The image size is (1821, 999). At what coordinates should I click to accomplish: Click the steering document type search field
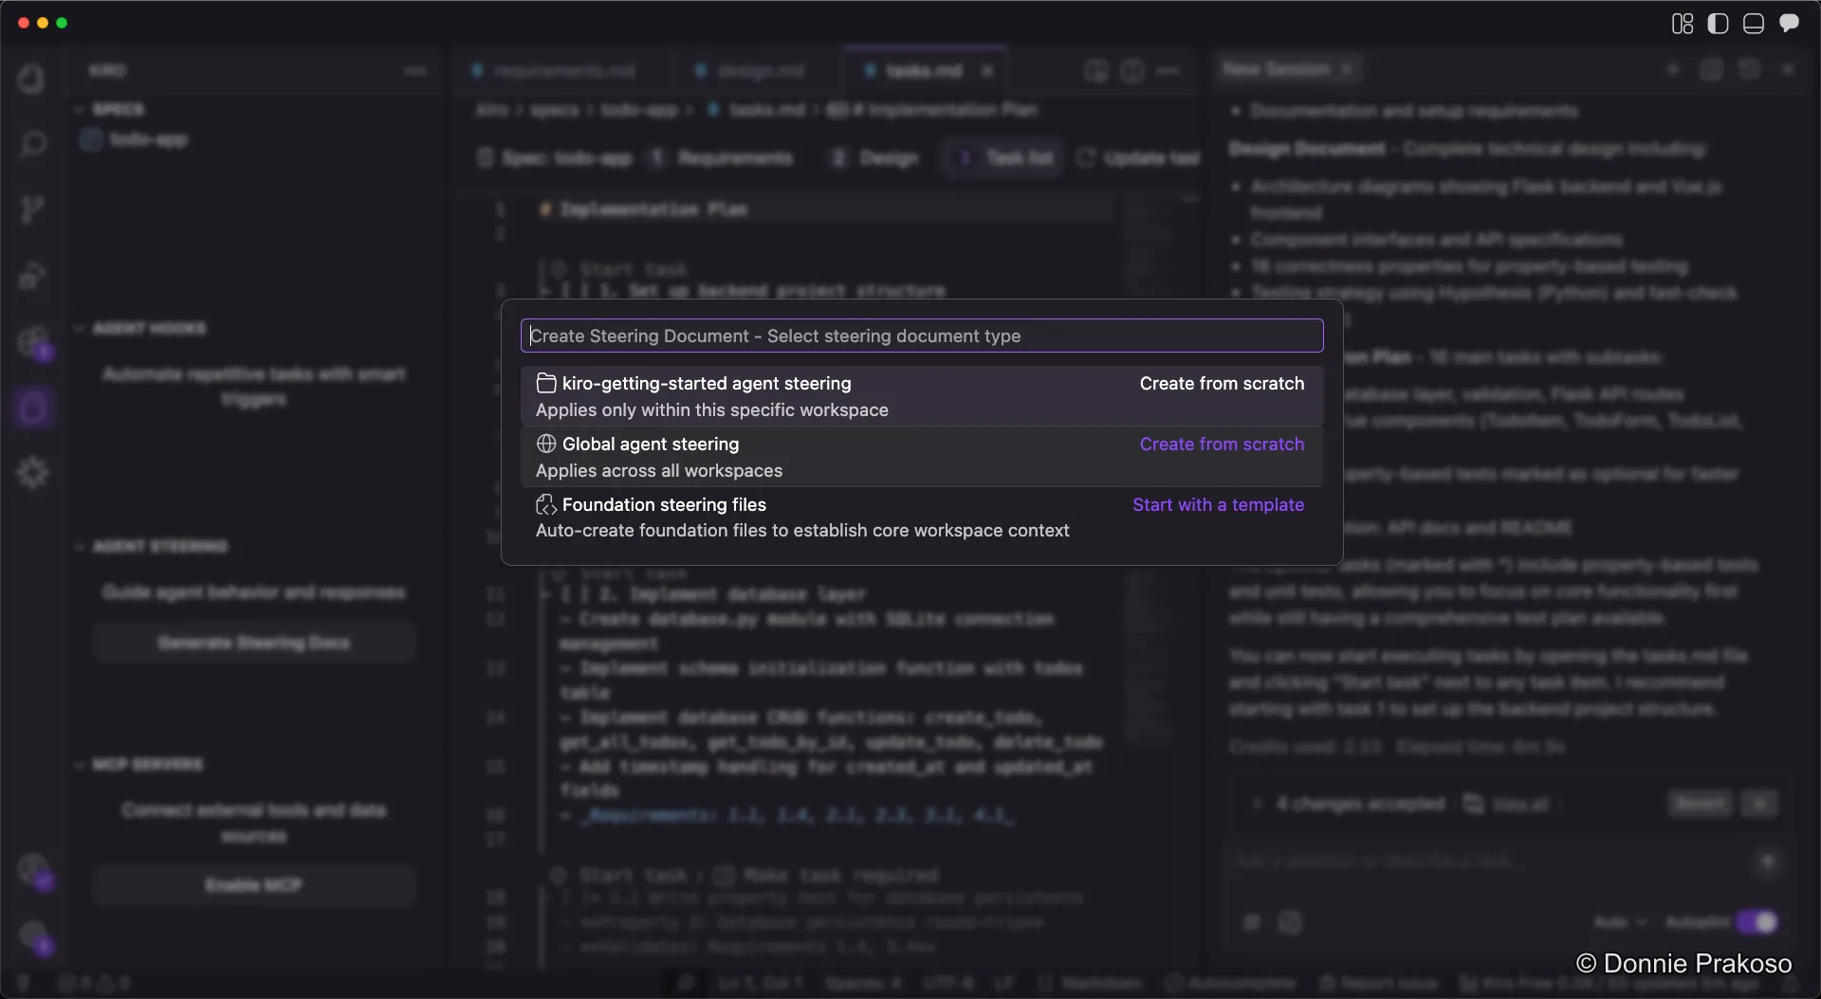coord(921,336)
